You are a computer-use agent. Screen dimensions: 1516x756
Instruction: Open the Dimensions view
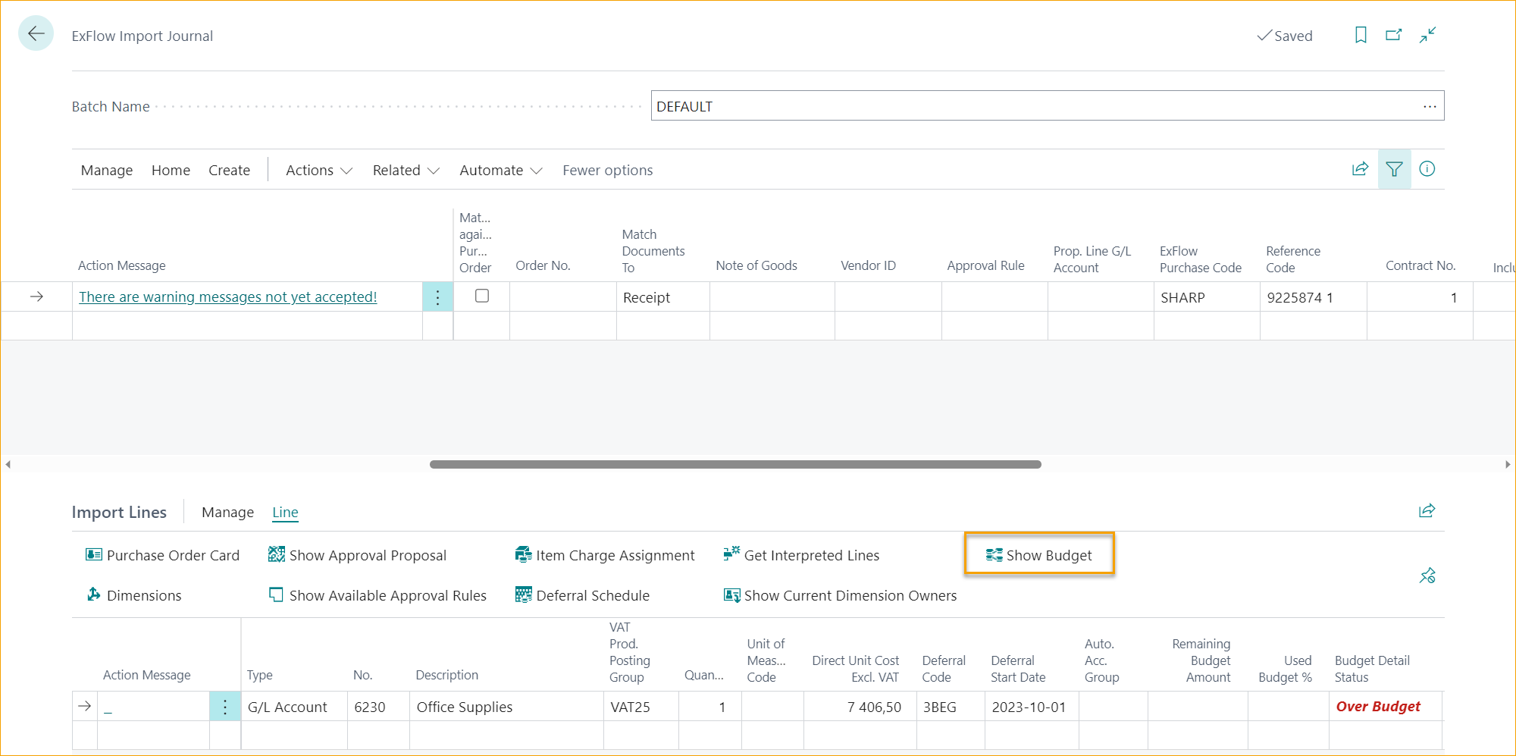pos(144,595)
